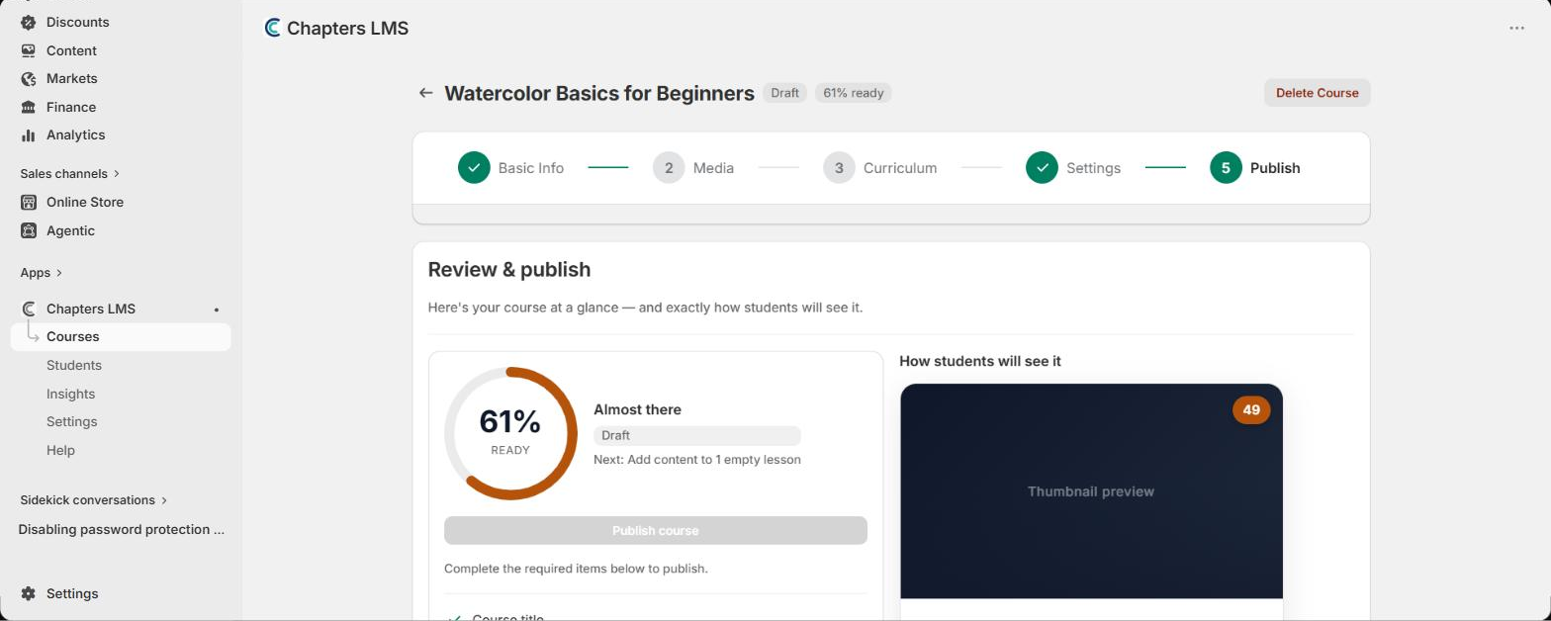Click the 61% ready progress ring

[510, 433]
